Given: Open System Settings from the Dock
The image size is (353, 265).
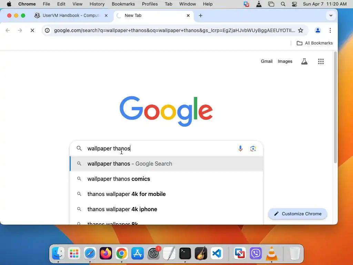Looking at the screenshot, I should tap(153, 253).
